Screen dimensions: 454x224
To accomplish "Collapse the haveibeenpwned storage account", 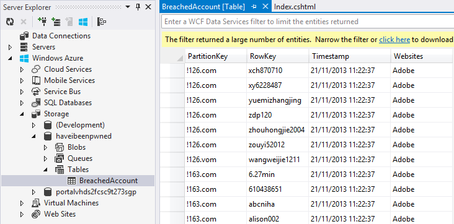I will 34,136.
